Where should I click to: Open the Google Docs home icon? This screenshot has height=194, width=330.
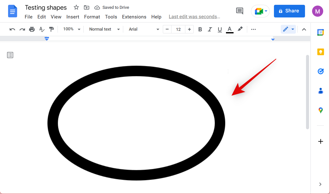(13, 11)
